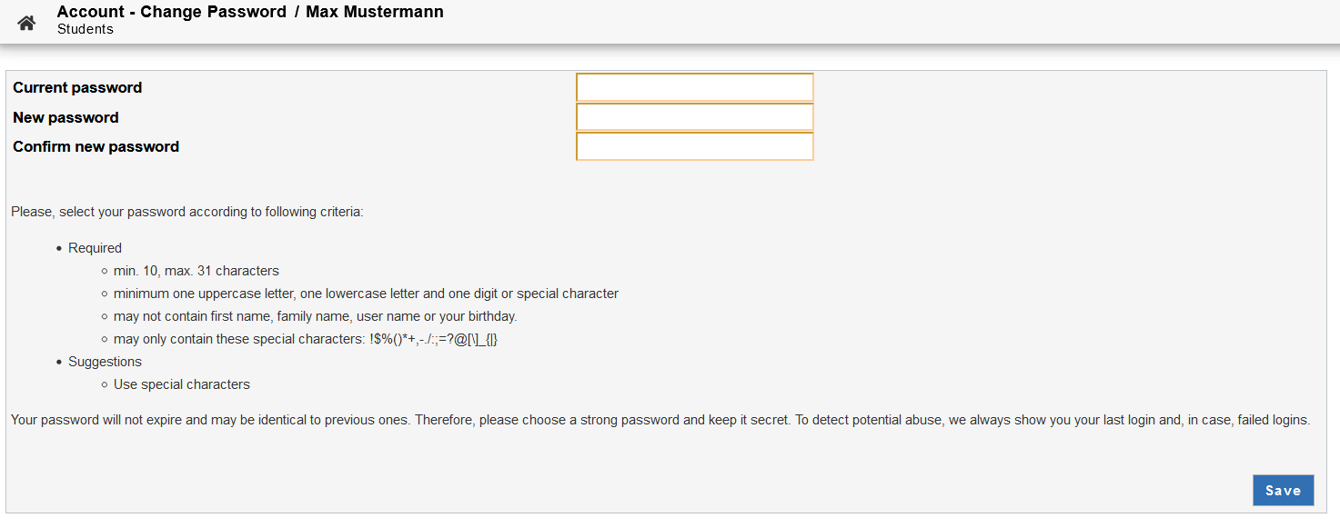Click the Account - Change Password breadcrumb title
The height and width of the screenshot is (528, 1340).
click(x=171, y=12)
